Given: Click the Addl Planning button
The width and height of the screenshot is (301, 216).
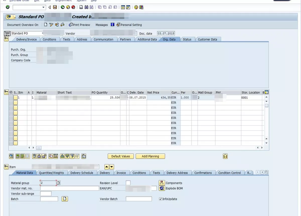Looking at the screenshot, I should click(150, 156).
